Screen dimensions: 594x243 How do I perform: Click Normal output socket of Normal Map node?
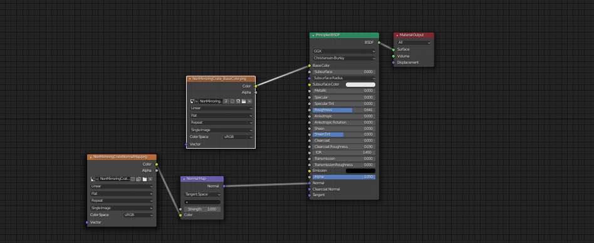click(x=224, y=186)
